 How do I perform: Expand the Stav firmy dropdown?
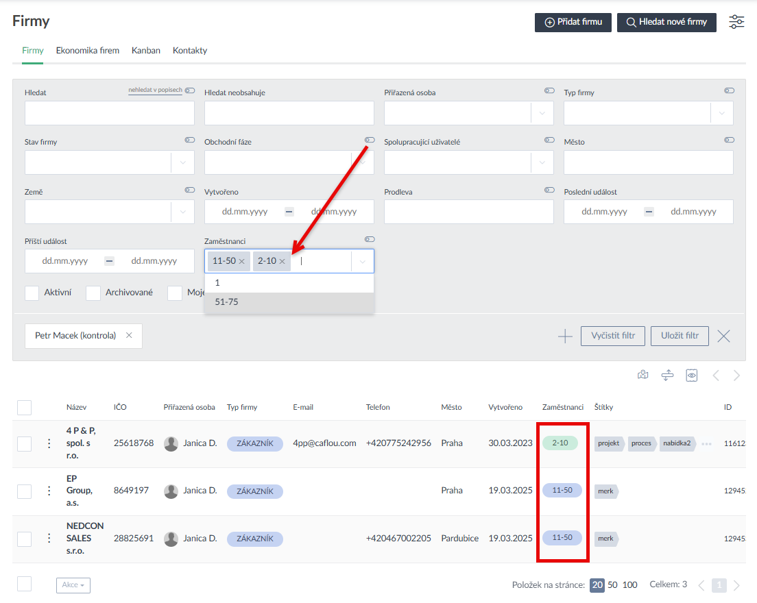click(x=182, y=162)
